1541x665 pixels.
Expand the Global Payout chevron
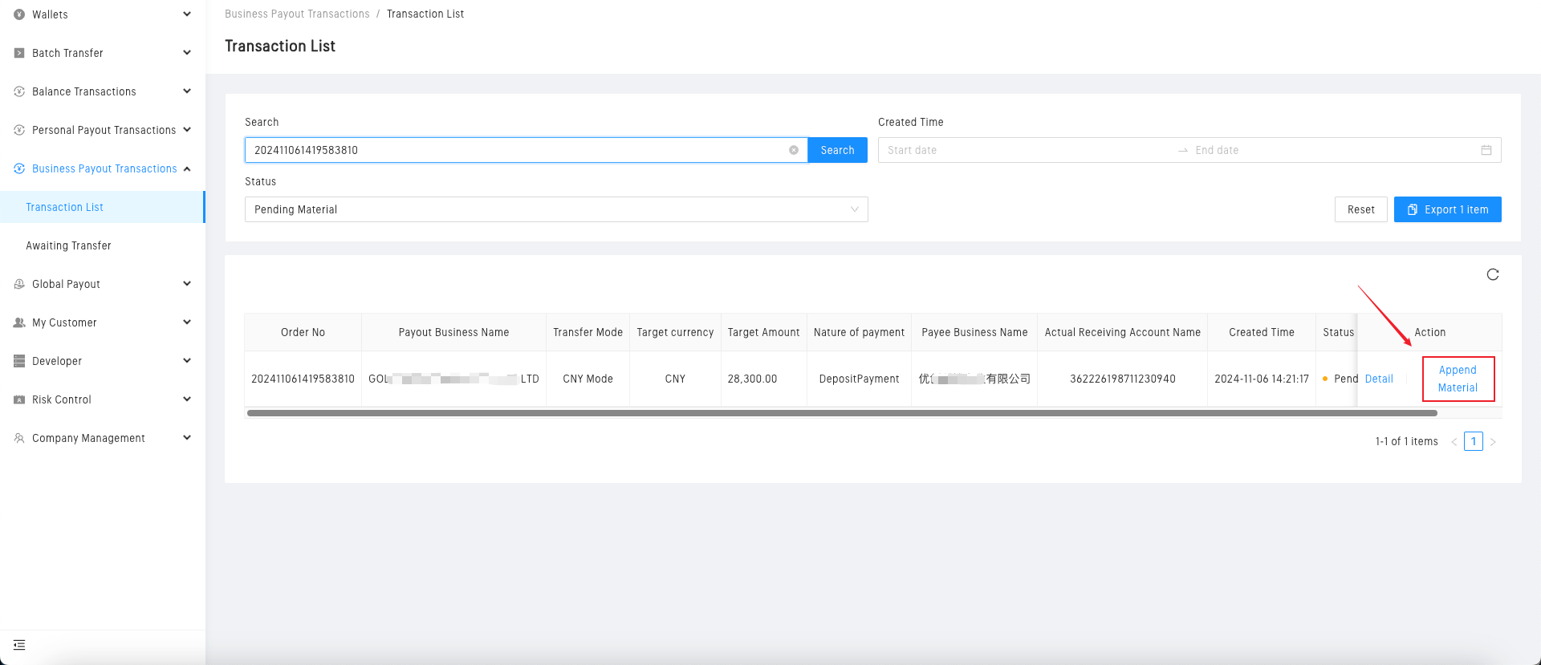(x=187, y=284)
